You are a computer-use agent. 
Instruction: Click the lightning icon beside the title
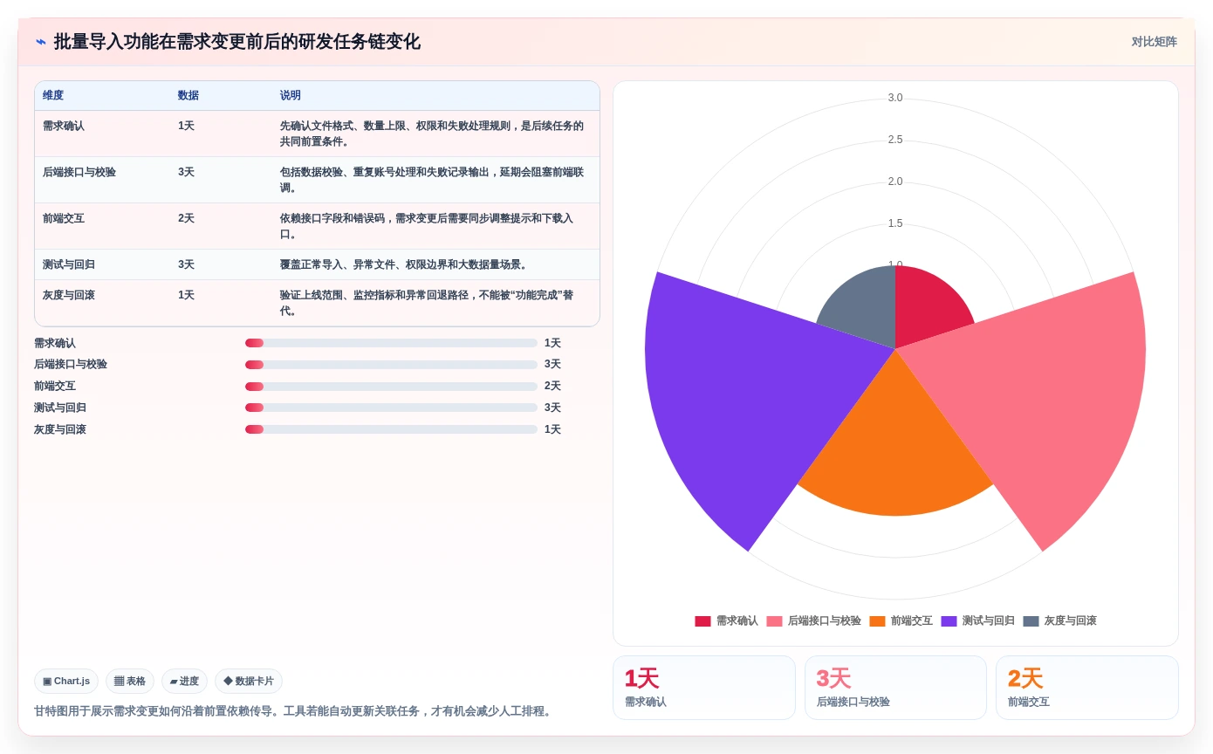point(41,42)
